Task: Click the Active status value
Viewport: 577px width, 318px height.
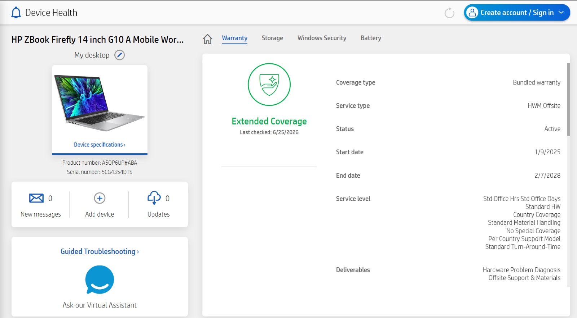Action: point(552,129)
